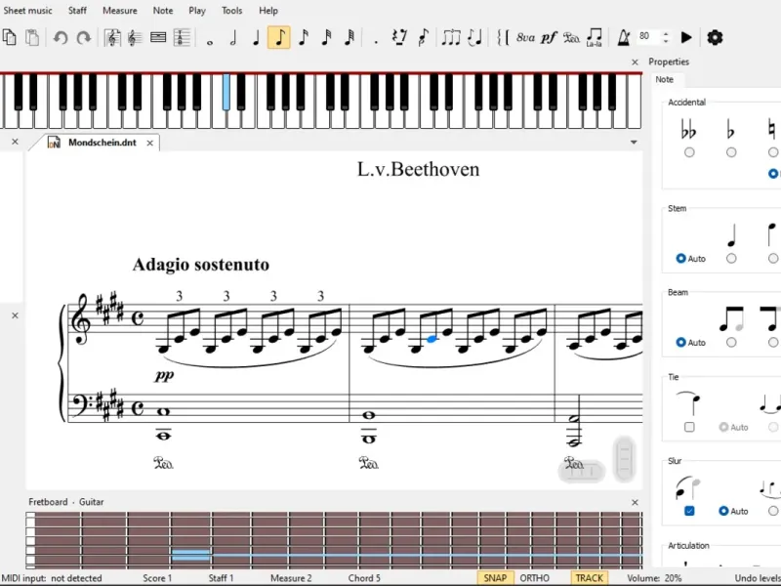Open the Tools menu
781x586 pixels.
232,11
